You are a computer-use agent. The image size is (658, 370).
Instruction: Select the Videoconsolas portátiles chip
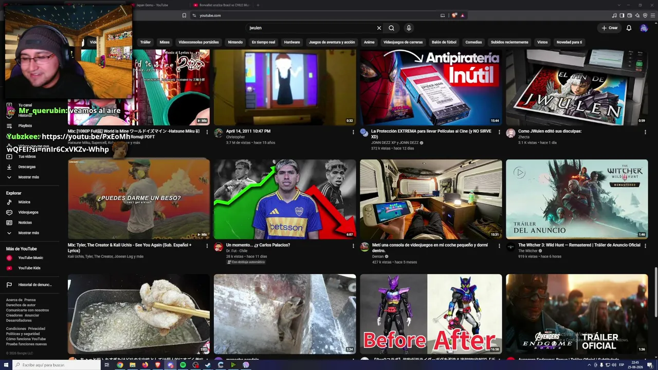click(x=198, y=42)
